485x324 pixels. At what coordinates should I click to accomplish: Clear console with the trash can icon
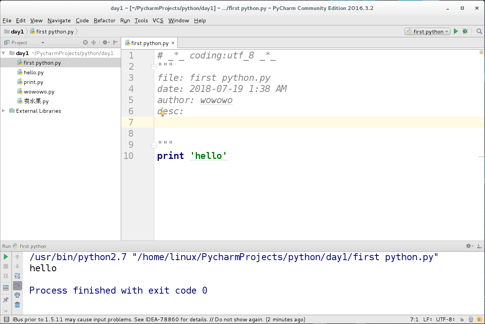(17, 305)
